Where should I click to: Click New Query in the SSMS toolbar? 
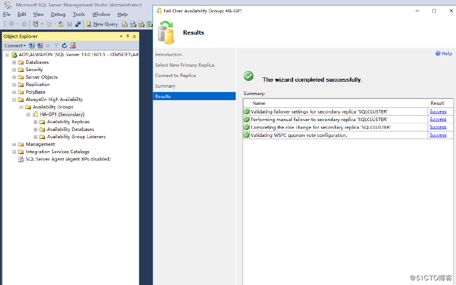pos(102,24)
